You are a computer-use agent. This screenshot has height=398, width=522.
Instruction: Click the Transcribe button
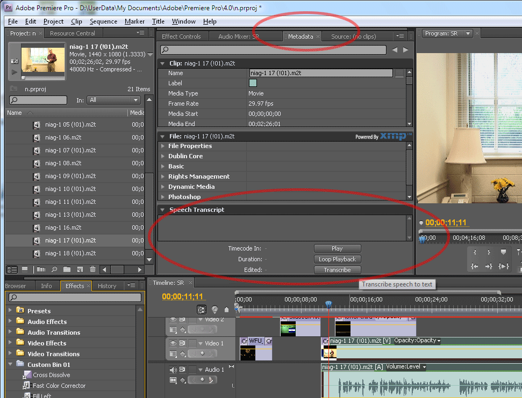pyautogui.click(x=337, y=270)
